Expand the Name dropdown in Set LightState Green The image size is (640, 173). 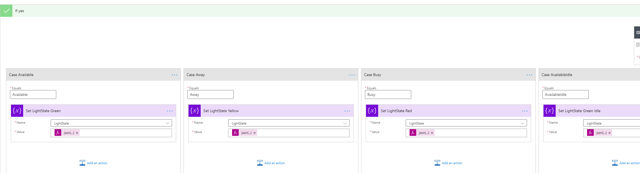point(167,123)
